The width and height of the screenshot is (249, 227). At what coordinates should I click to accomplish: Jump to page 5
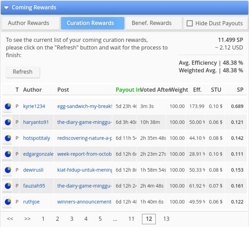[x=100, y=219]
